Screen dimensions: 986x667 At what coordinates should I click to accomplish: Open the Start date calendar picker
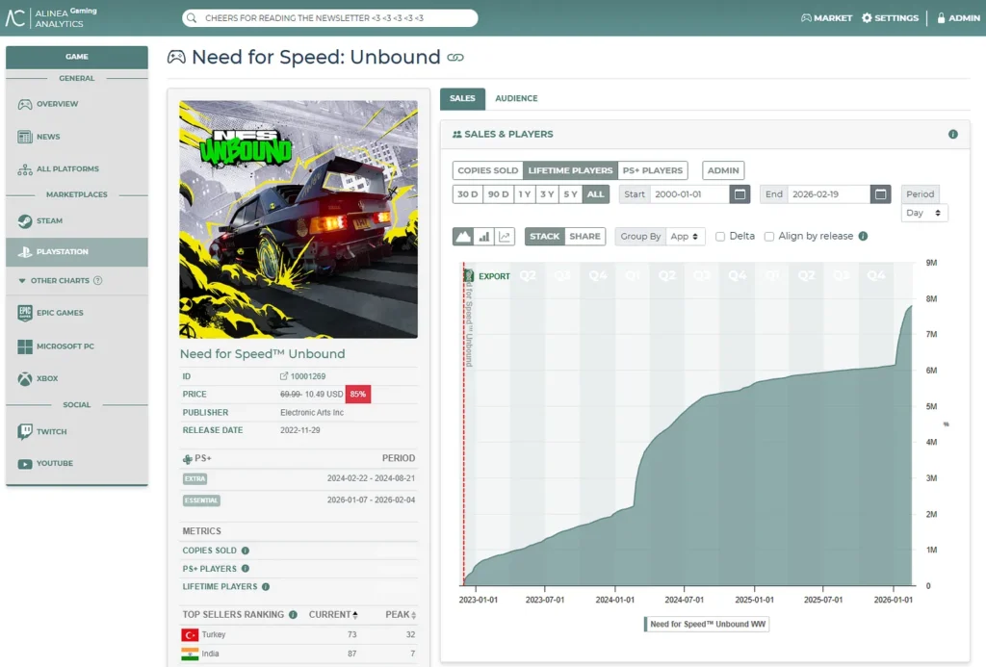739,194
